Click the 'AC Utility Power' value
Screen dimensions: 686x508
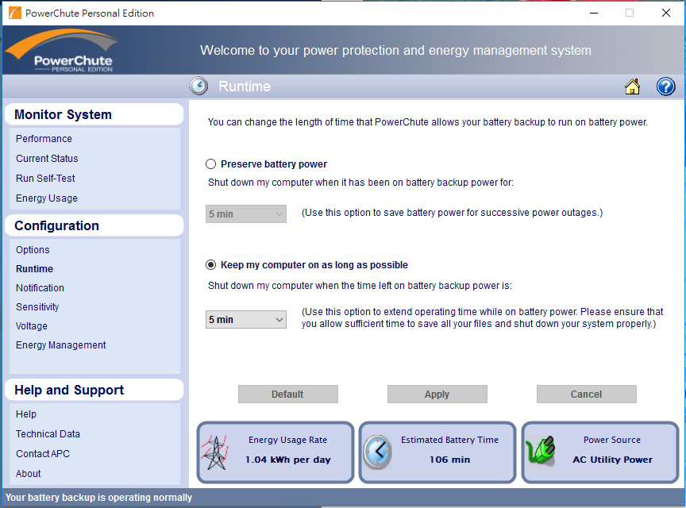[612, 460]
